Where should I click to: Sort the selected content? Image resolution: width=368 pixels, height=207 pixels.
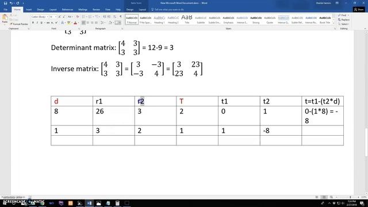tap(115, 17)
